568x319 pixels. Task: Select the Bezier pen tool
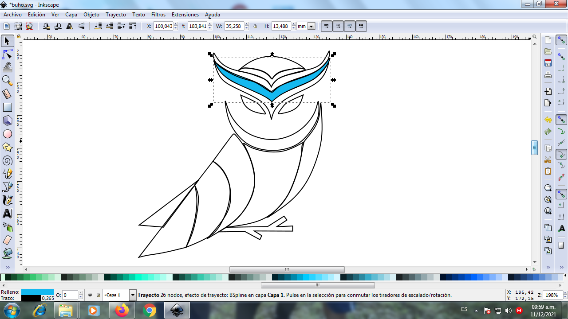coord(7,187)
